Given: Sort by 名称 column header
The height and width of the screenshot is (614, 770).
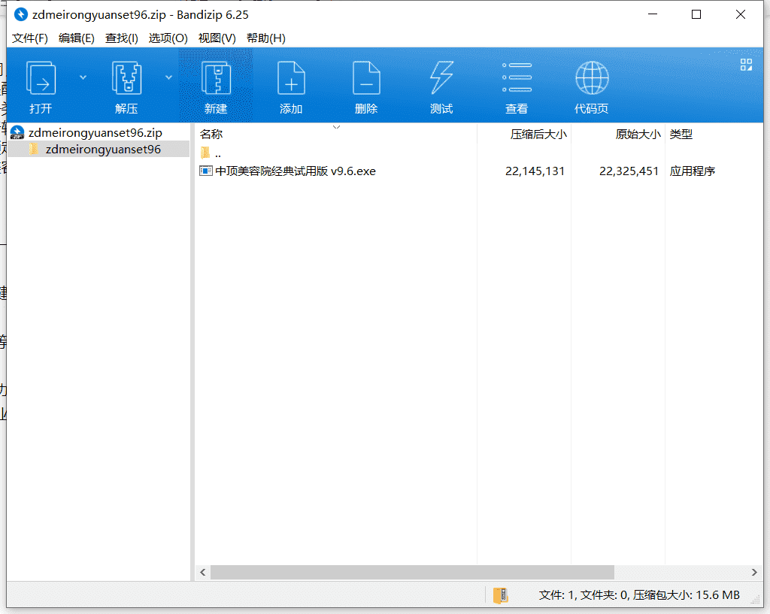Looking at the screenshot, I should tap(211, 134).
